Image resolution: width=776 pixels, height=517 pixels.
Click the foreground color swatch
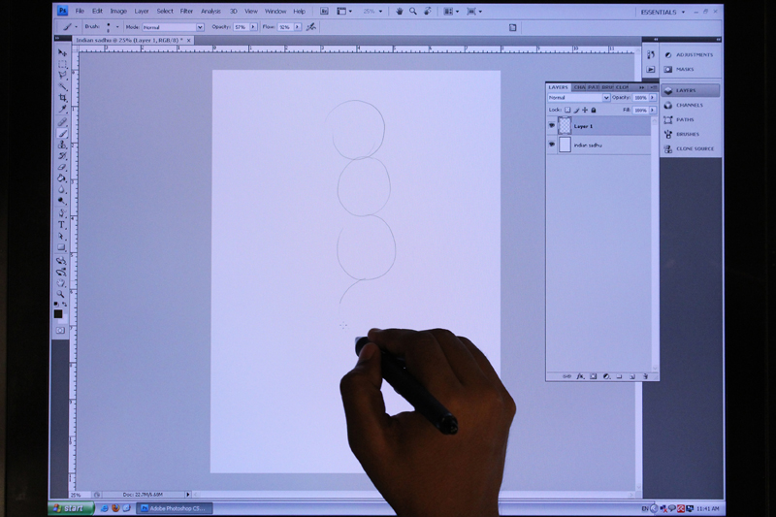(x=57, y=313)
